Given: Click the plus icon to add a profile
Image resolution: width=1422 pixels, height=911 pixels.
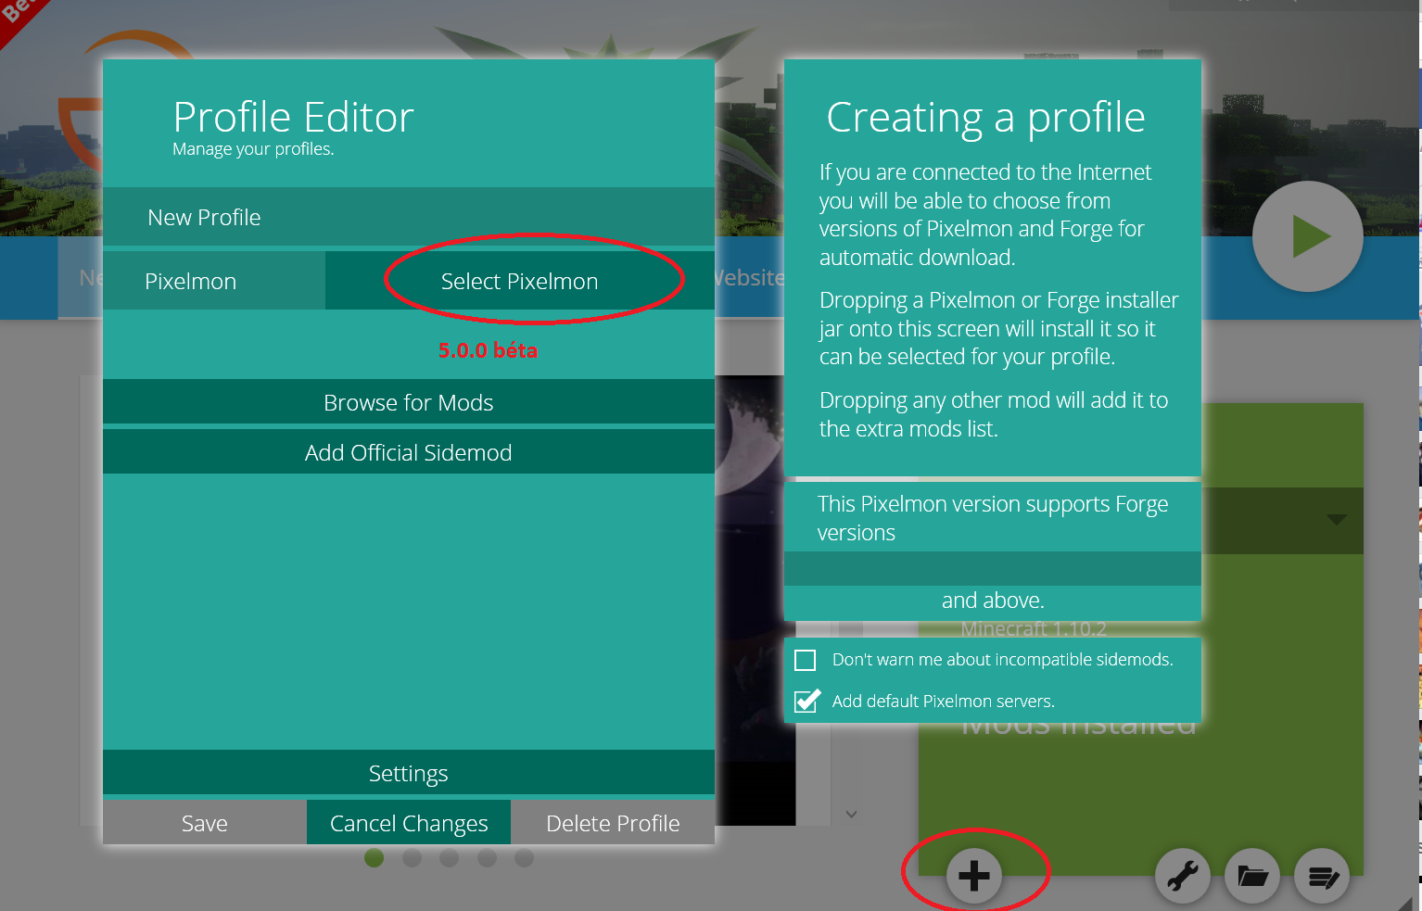Looking at the screenshot, I should point(974,876).
